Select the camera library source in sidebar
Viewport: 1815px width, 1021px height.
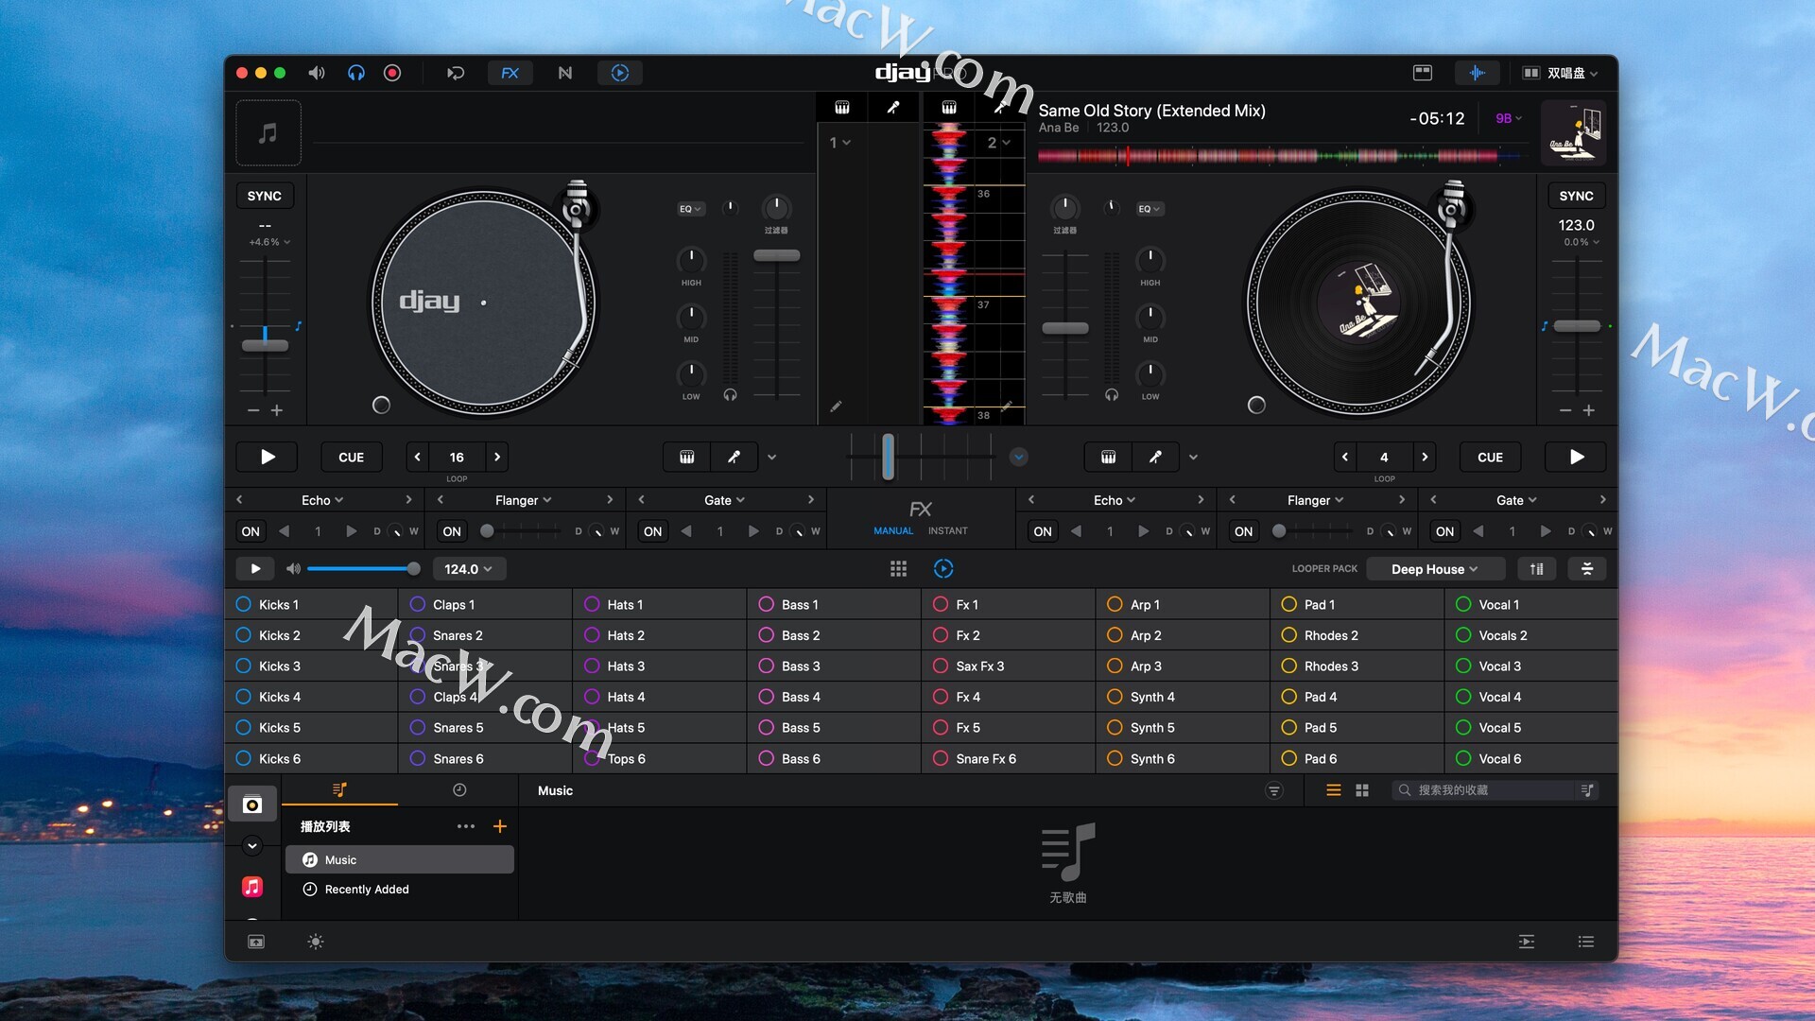coord(252,805)
